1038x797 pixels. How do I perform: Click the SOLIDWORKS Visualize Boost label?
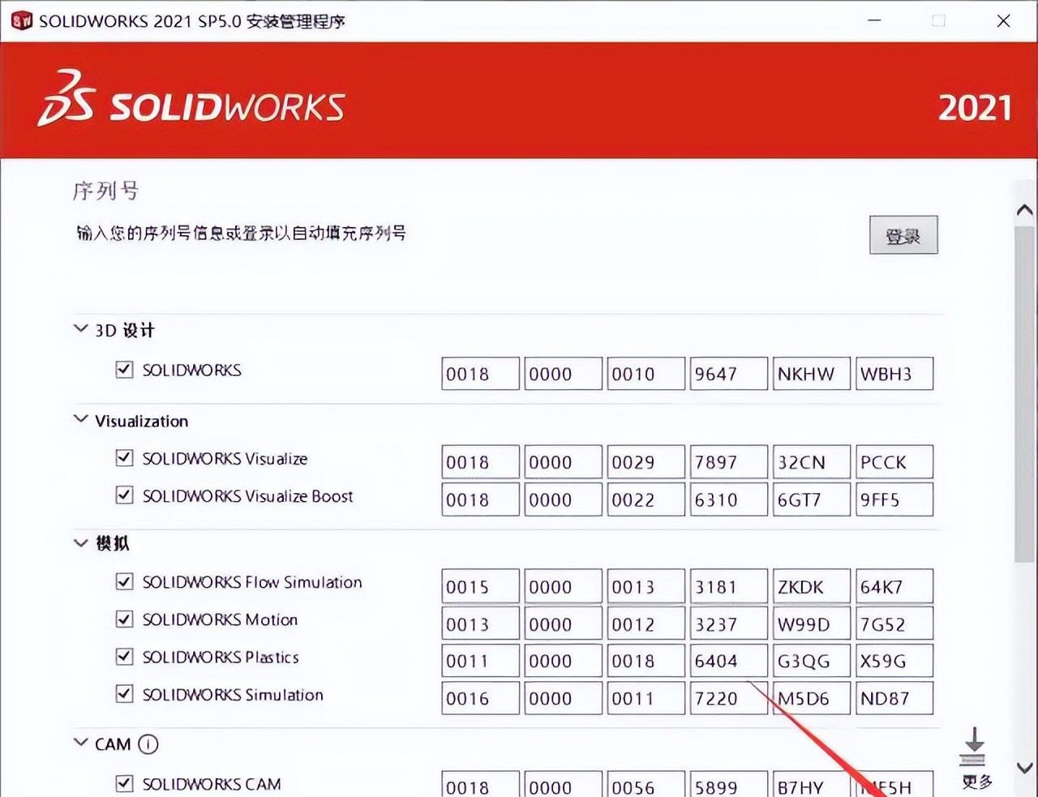click(x=247, y=495)
